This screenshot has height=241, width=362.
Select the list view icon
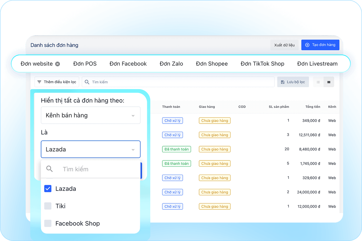[318, 82]
